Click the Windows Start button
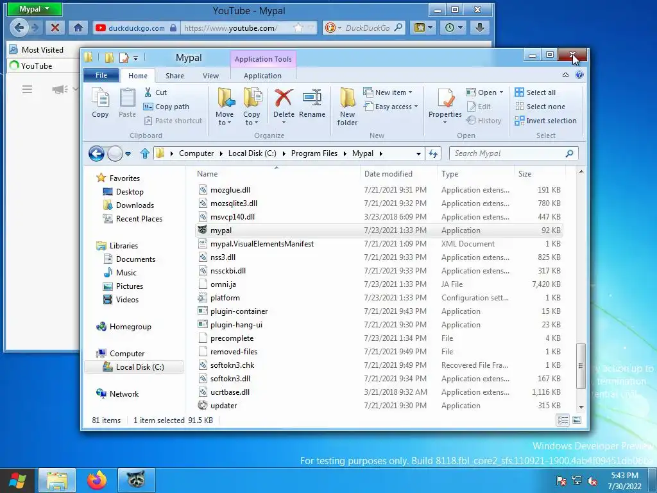This screenshot has width=657, height=493. (x=17, y=480)
